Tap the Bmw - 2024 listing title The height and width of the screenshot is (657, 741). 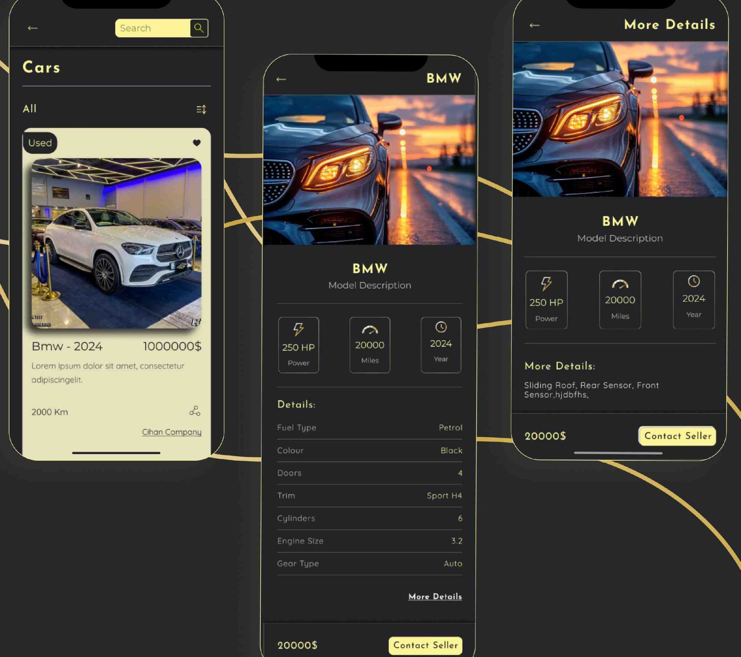(x=67, y=346)
